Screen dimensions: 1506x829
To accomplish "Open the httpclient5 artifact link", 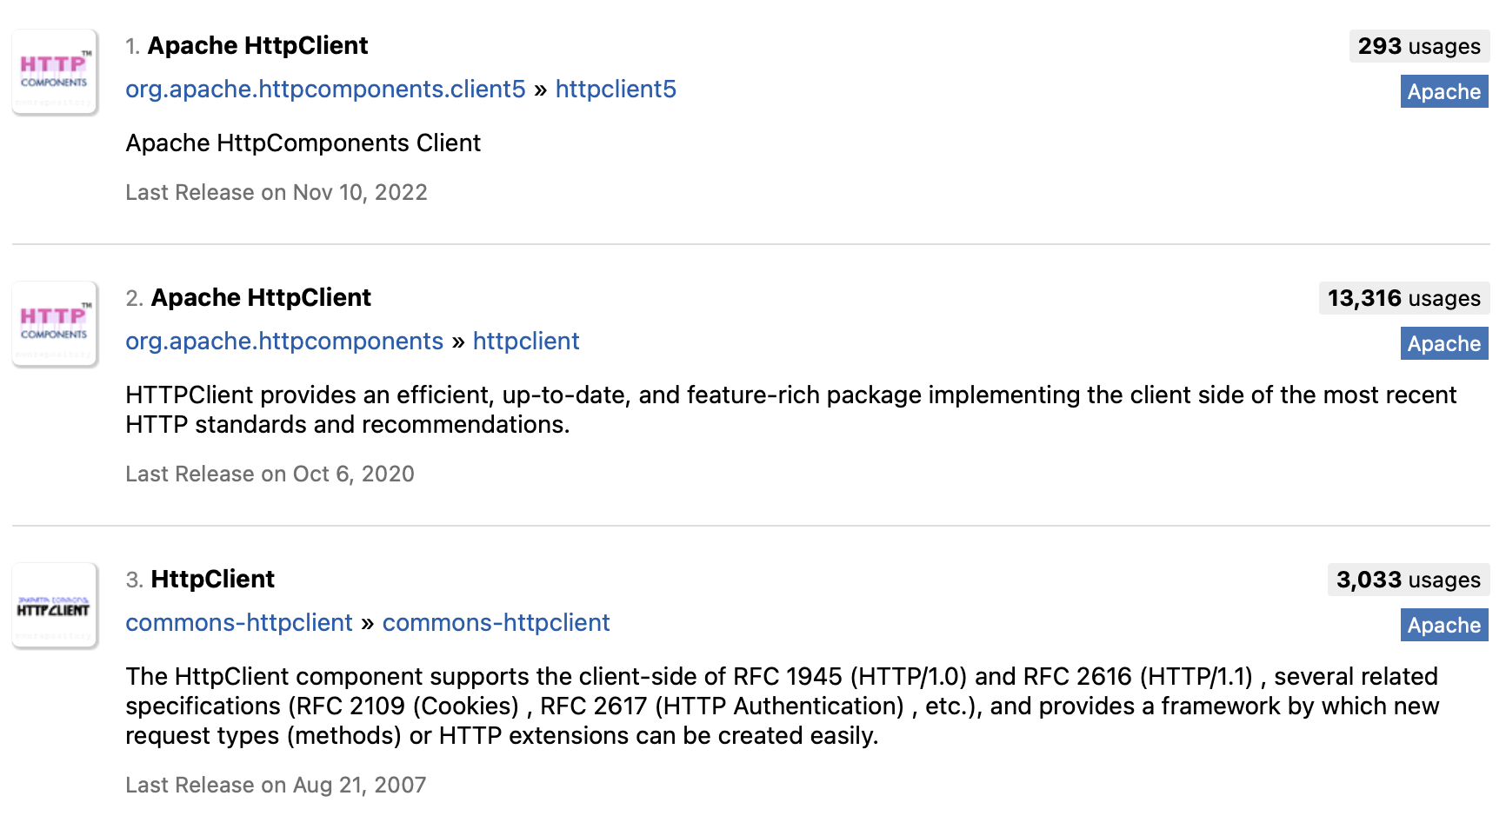I will click(x=616, y=89).
